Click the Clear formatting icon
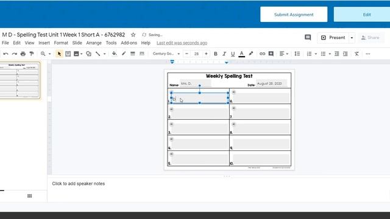This screenshot has height=219, width=390. 356,54
